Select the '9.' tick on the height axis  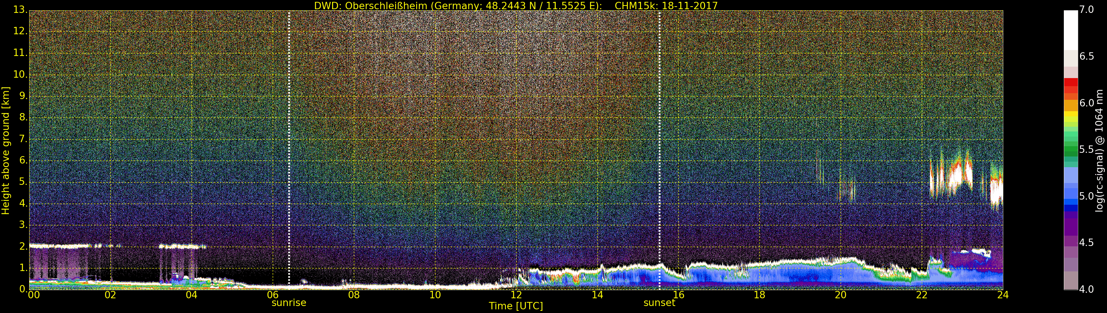[23, 96]
